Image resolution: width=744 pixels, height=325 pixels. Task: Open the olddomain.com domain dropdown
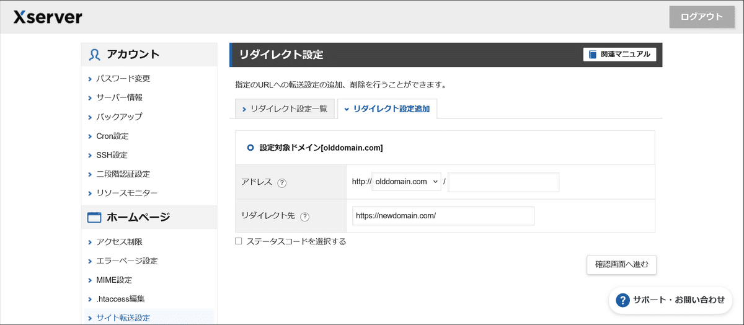(406, 182)
